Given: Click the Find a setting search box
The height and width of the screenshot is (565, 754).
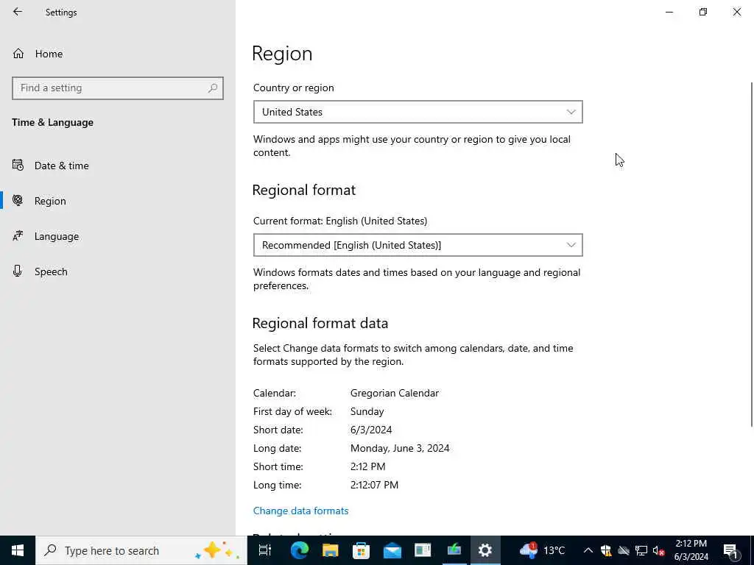Looking at the screenshot, I should 118,88.
